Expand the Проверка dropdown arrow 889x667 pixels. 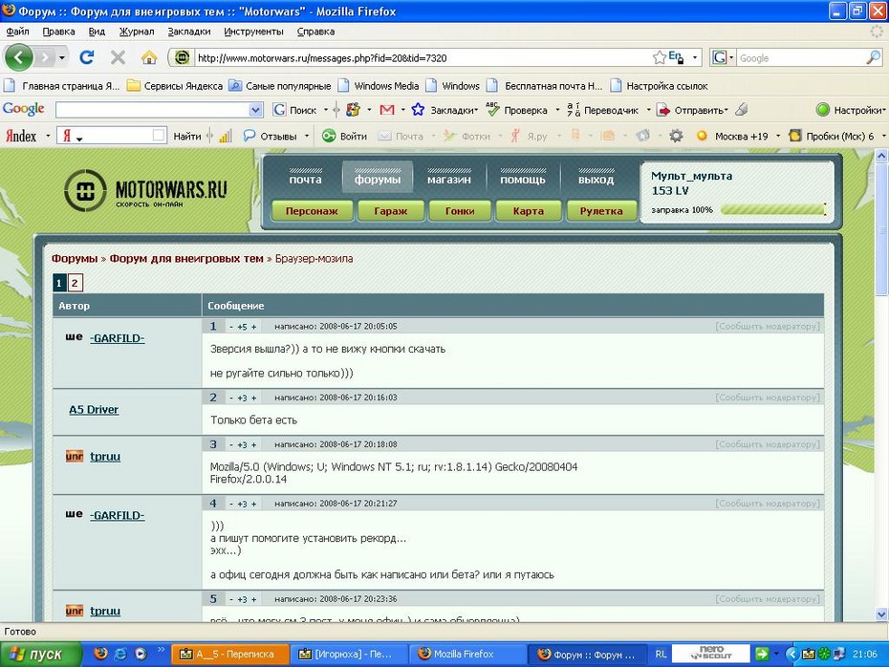click(x=557, y=110)
